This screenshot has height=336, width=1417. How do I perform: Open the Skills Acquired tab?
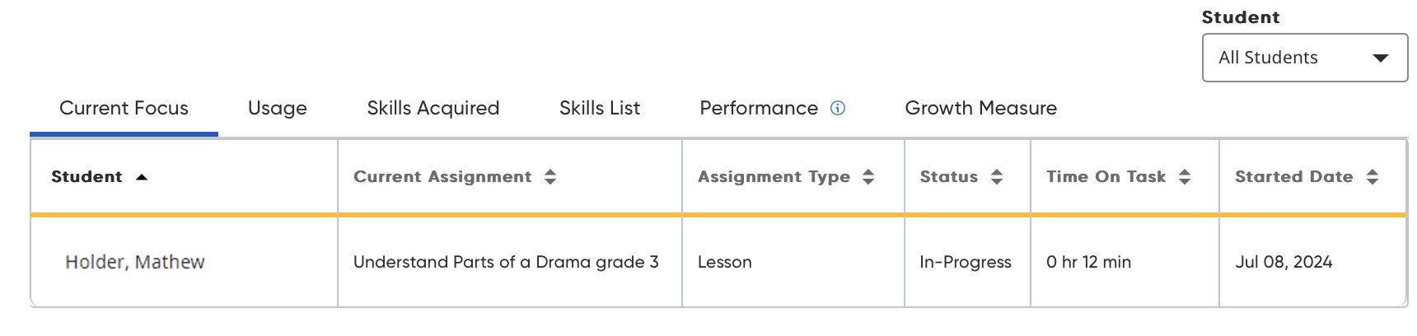pyautogui.click(x=433, y=108)
